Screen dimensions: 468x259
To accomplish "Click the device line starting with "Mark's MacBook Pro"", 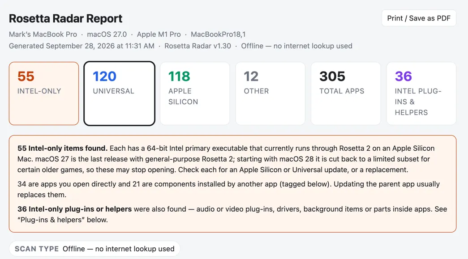I will tap(127, 34).
